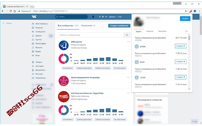Click the Создать сообщество button
Screen dimensions: 202x126
pos(119,26)
